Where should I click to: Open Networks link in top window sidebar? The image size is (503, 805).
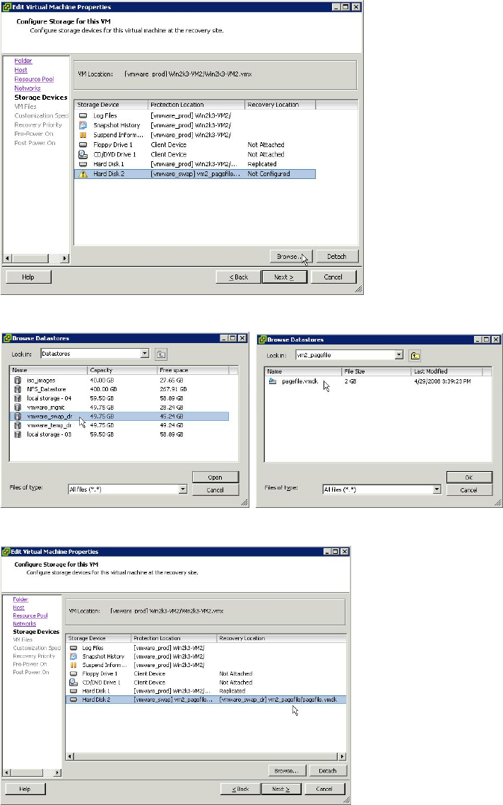[27, 88]
